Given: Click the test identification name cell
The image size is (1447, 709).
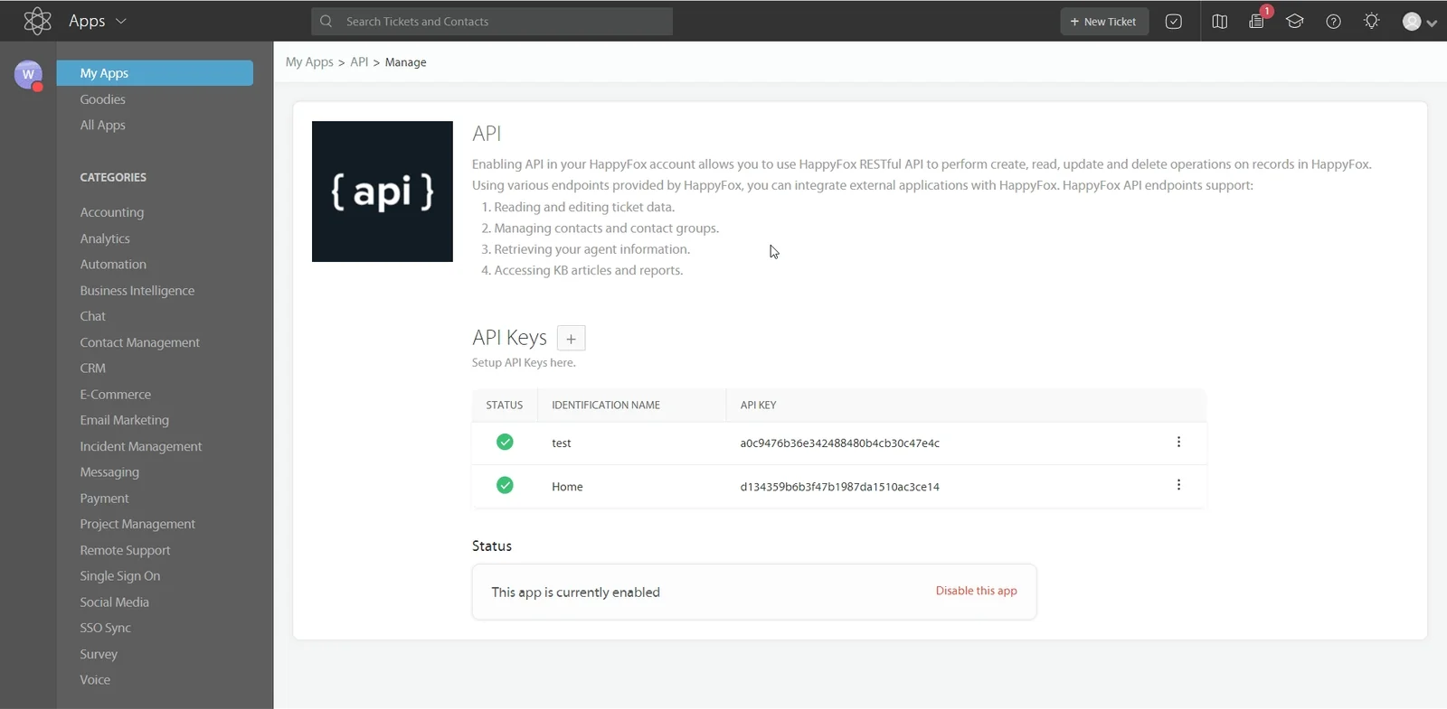Looking at the screenshot, I should click(562, 443).
